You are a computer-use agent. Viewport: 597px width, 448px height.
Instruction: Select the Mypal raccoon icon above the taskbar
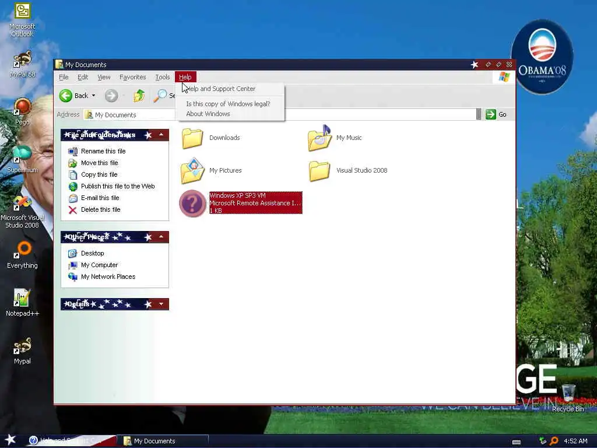point(22,351)
